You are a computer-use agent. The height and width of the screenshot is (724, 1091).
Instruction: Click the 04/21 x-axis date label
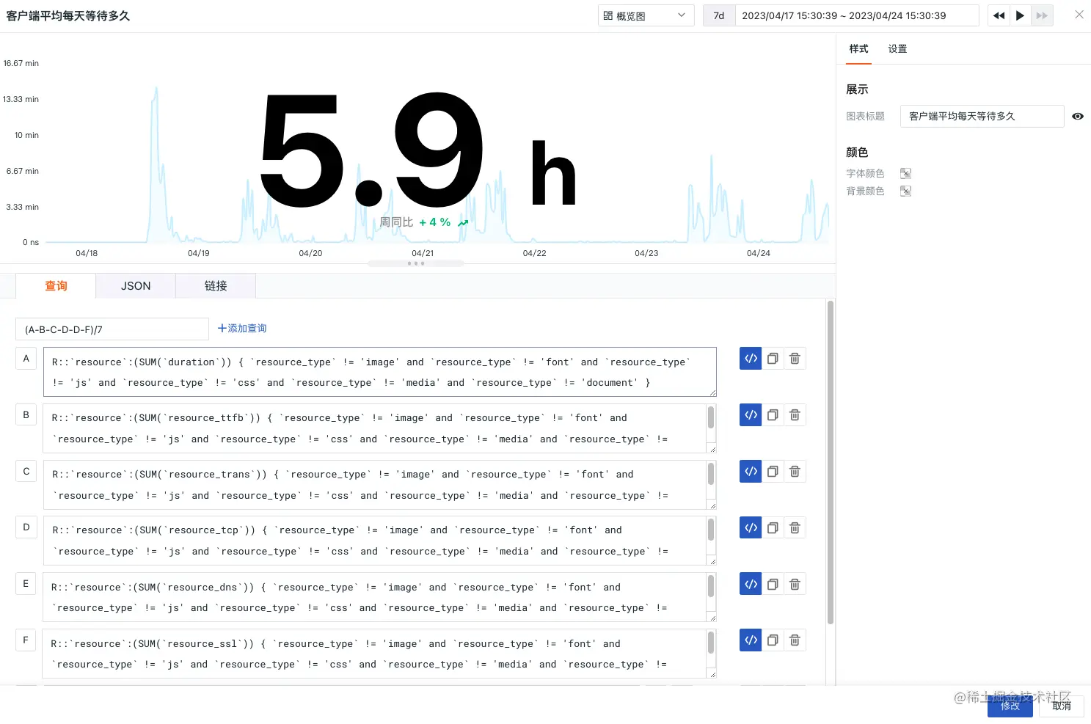point(423,253)
